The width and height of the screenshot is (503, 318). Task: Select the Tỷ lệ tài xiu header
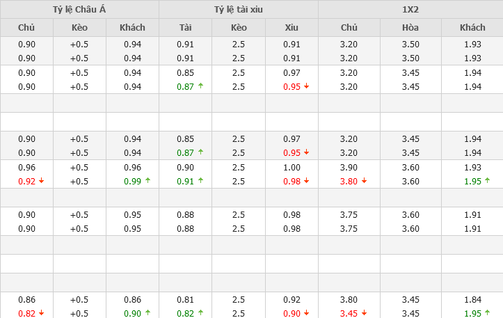239,9
